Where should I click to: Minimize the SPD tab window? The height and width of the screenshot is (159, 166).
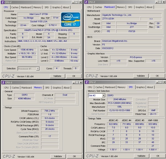(157, 82)
